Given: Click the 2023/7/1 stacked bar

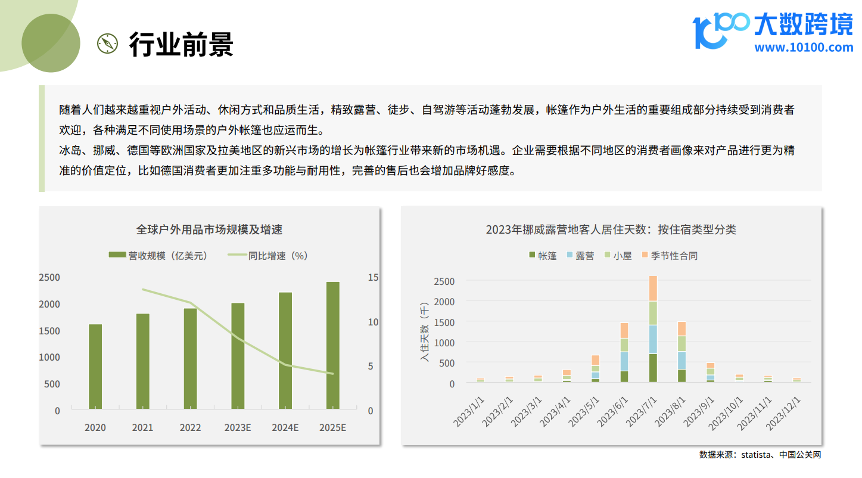Looking at the screenshot, I should point(653,329).
